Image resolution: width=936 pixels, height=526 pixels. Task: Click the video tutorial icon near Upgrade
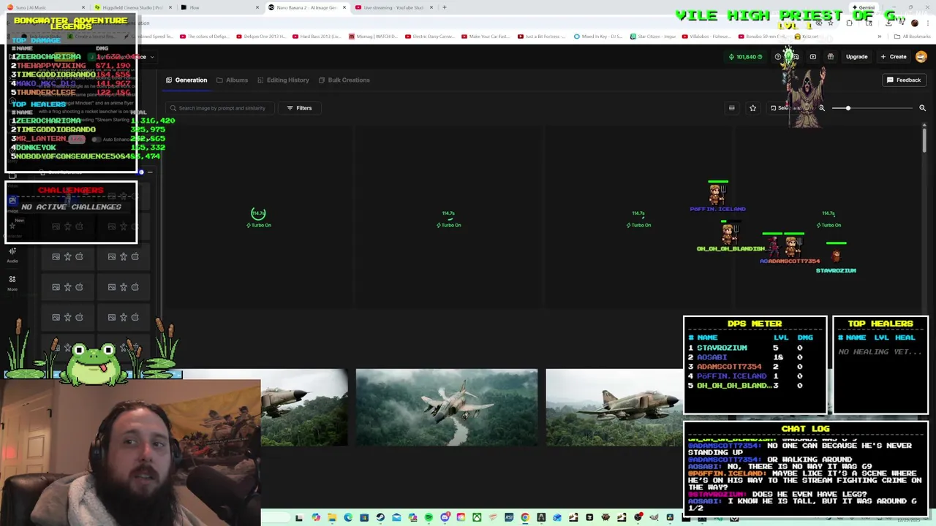click(x=813, y=57)
